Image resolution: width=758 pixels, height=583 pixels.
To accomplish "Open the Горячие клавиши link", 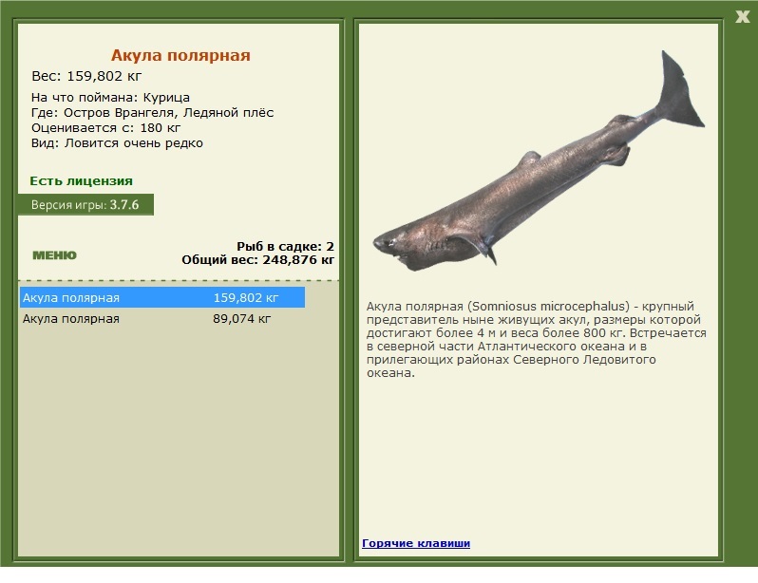I will tap(416, 543).
